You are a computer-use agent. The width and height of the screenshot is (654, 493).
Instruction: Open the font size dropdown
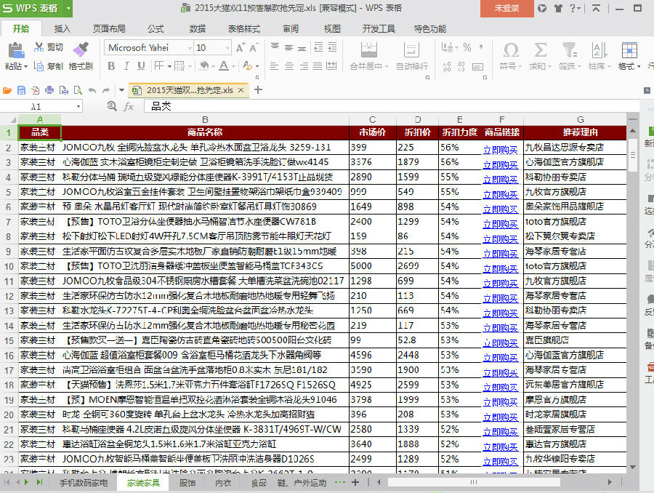[x=227, y=48]
